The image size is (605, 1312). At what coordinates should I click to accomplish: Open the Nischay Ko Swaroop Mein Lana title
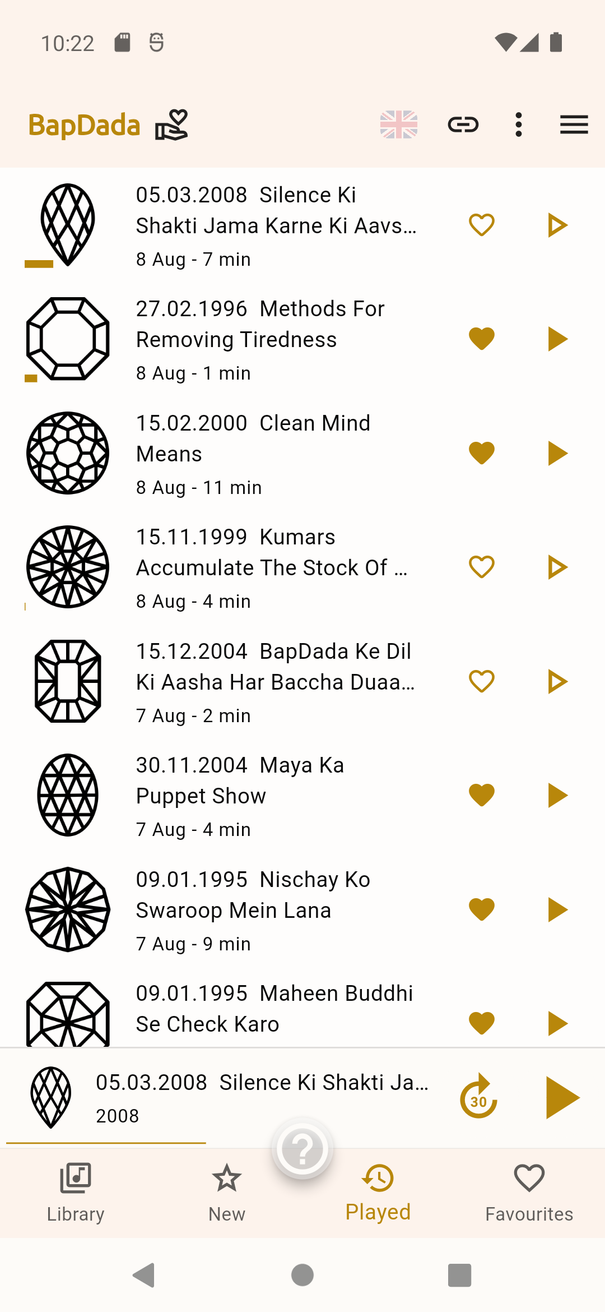pos(253,895)
